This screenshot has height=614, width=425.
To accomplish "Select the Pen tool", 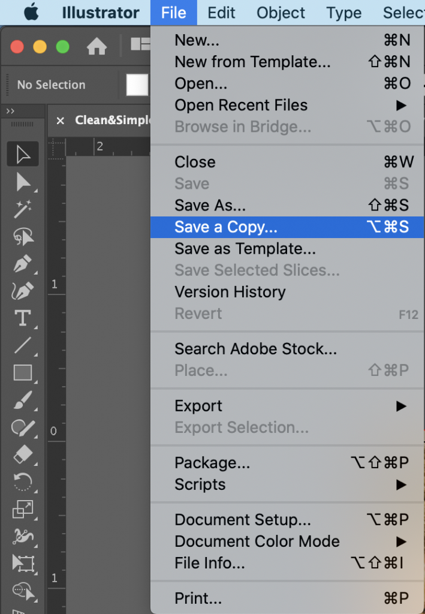I will point(23,264).
